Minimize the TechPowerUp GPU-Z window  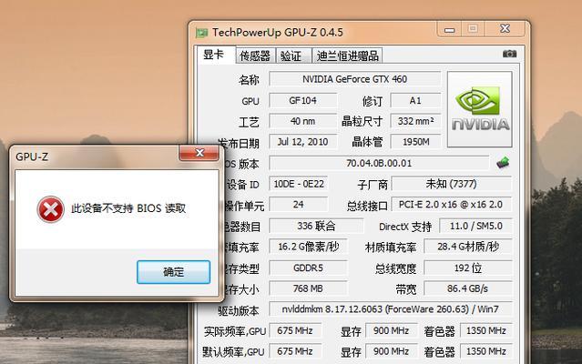click(450, 29)
